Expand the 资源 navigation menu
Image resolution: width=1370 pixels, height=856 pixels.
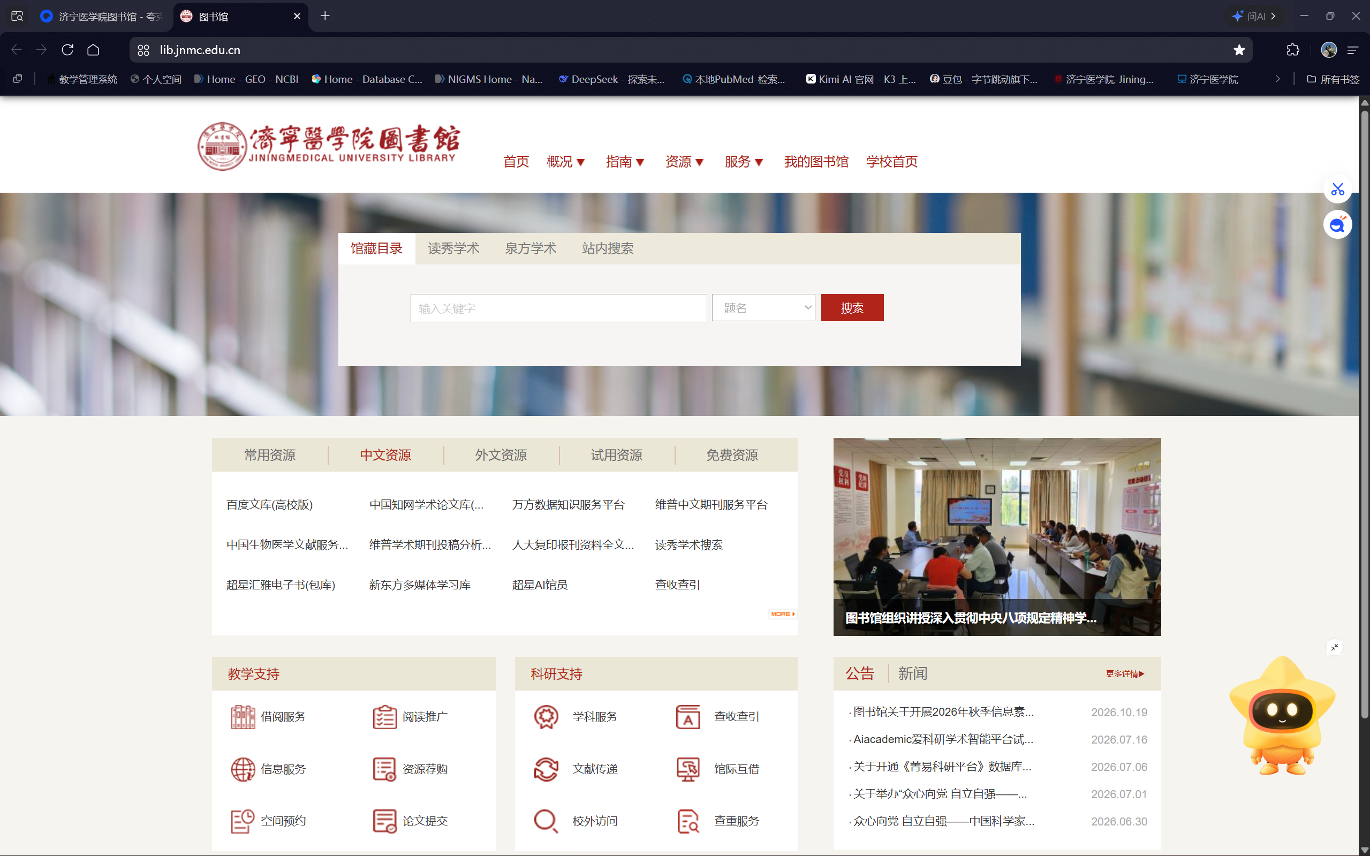coord(684,162)
